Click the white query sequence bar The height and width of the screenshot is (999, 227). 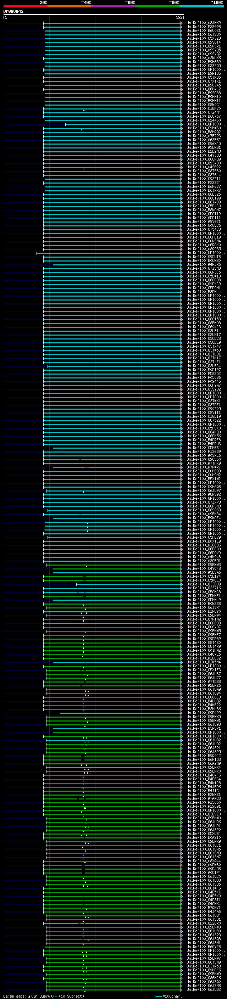click(x=94, y=15)
